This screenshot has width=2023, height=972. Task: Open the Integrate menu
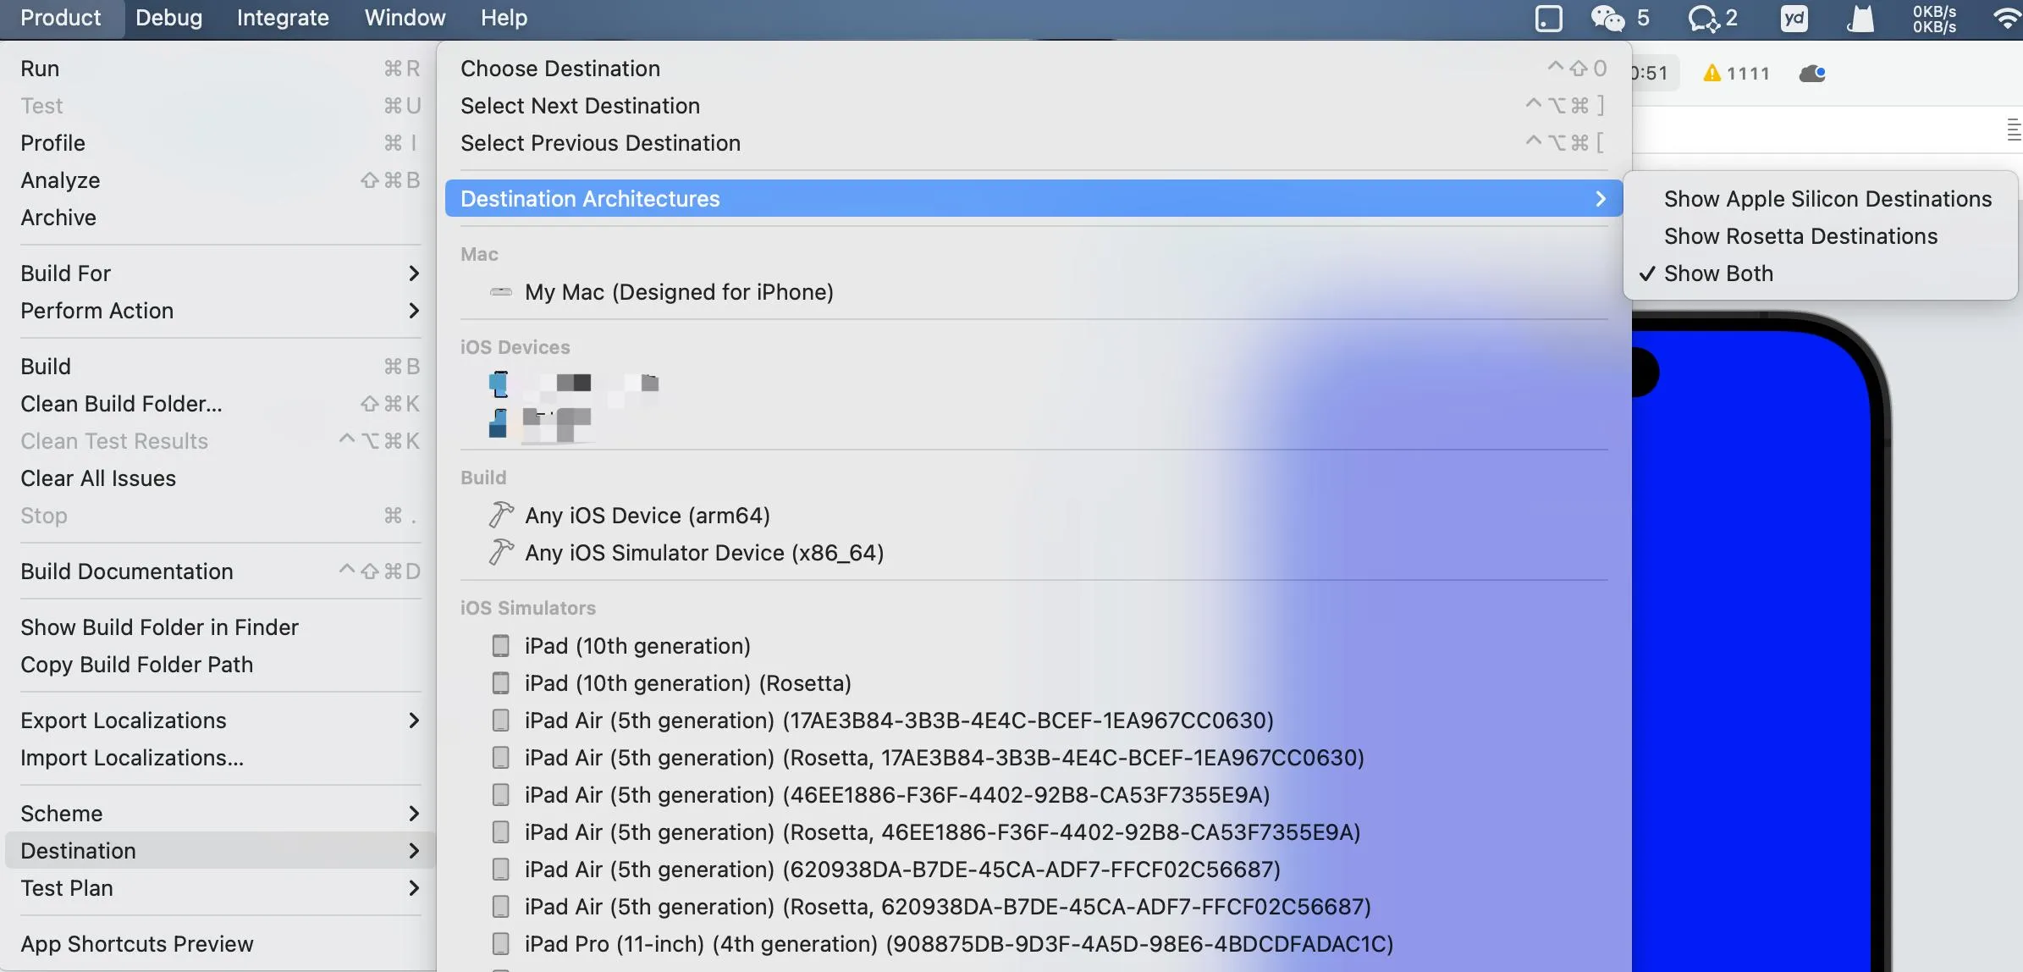coord(282,18)
